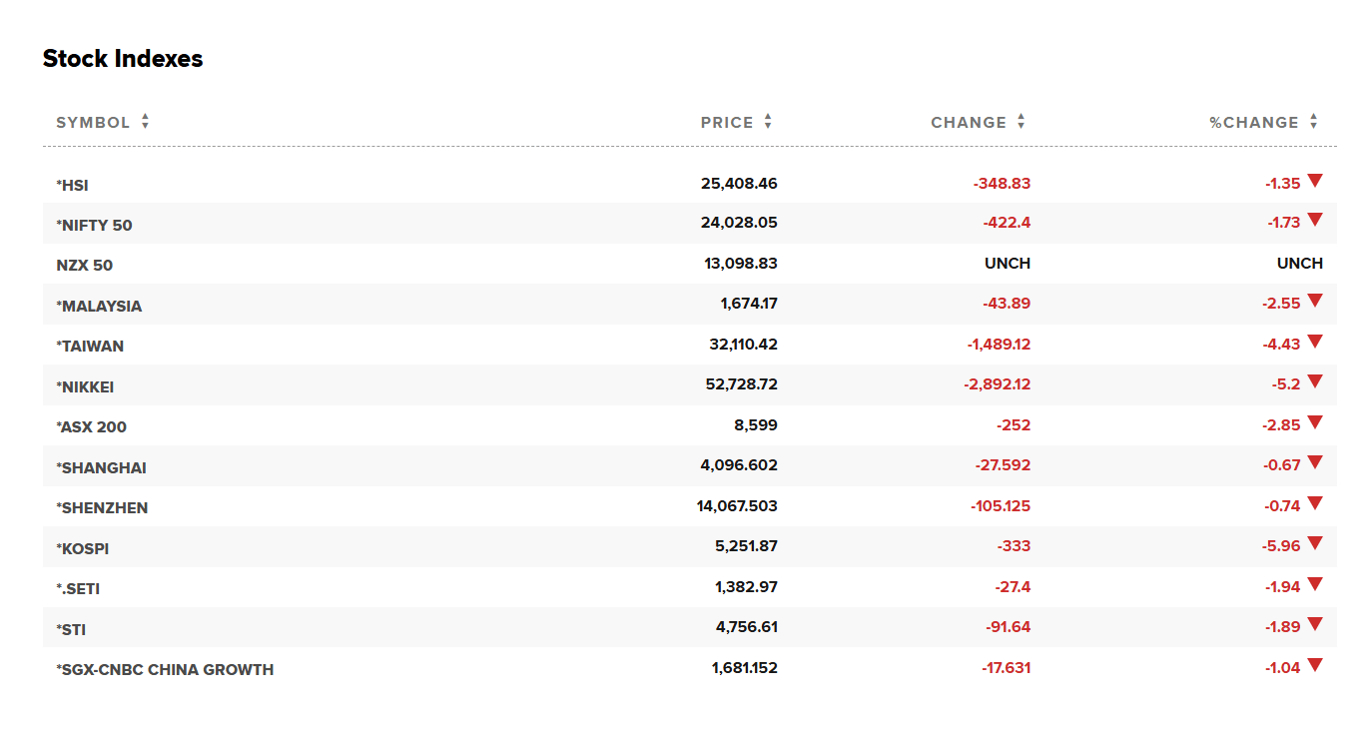
Task: Sort table by the SYMBOL sort arrows
Action: [x=145, y=122]
